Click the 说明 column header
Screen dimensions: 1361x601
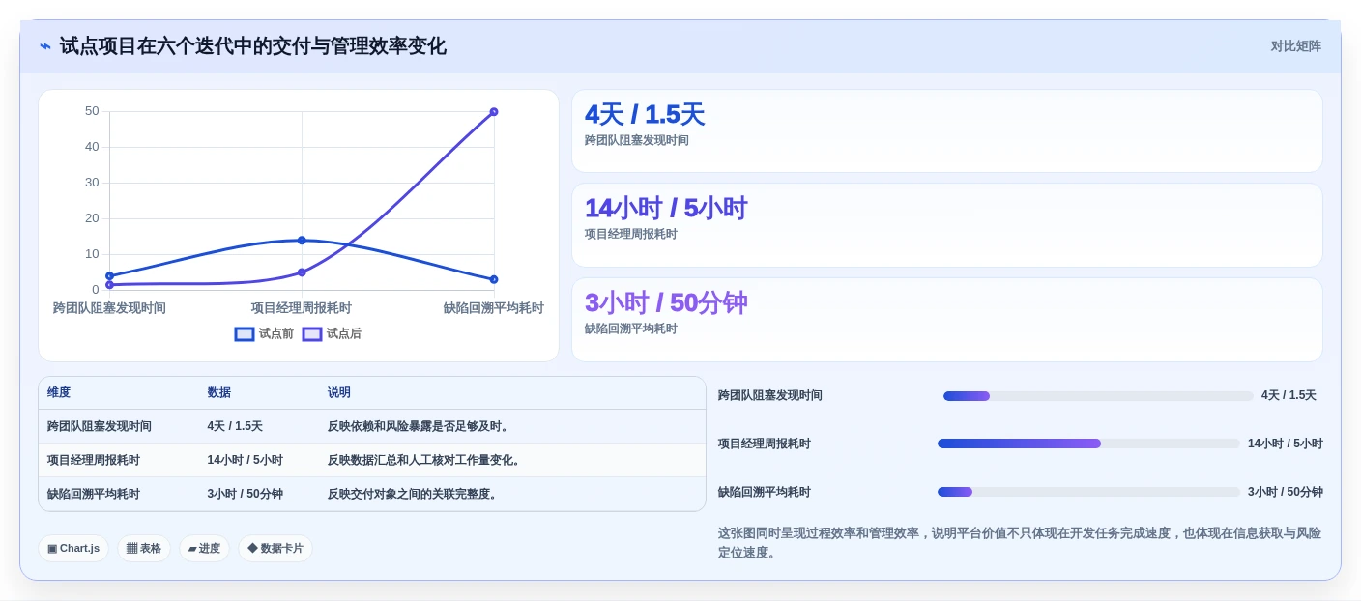point(338,393)
